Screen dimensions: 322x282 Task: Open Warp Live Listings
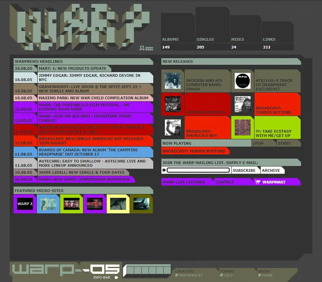point(187,182)
